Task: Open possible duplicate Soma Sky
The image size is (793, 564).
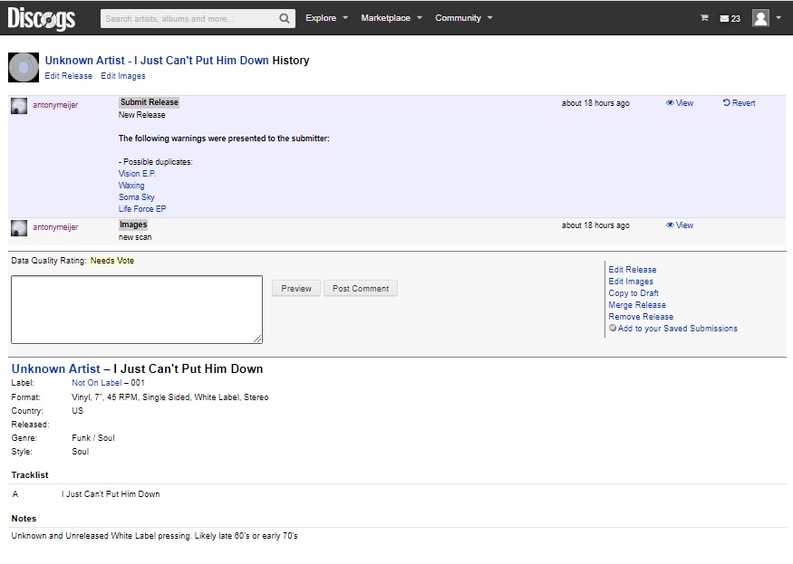Action: click(137, 197)
